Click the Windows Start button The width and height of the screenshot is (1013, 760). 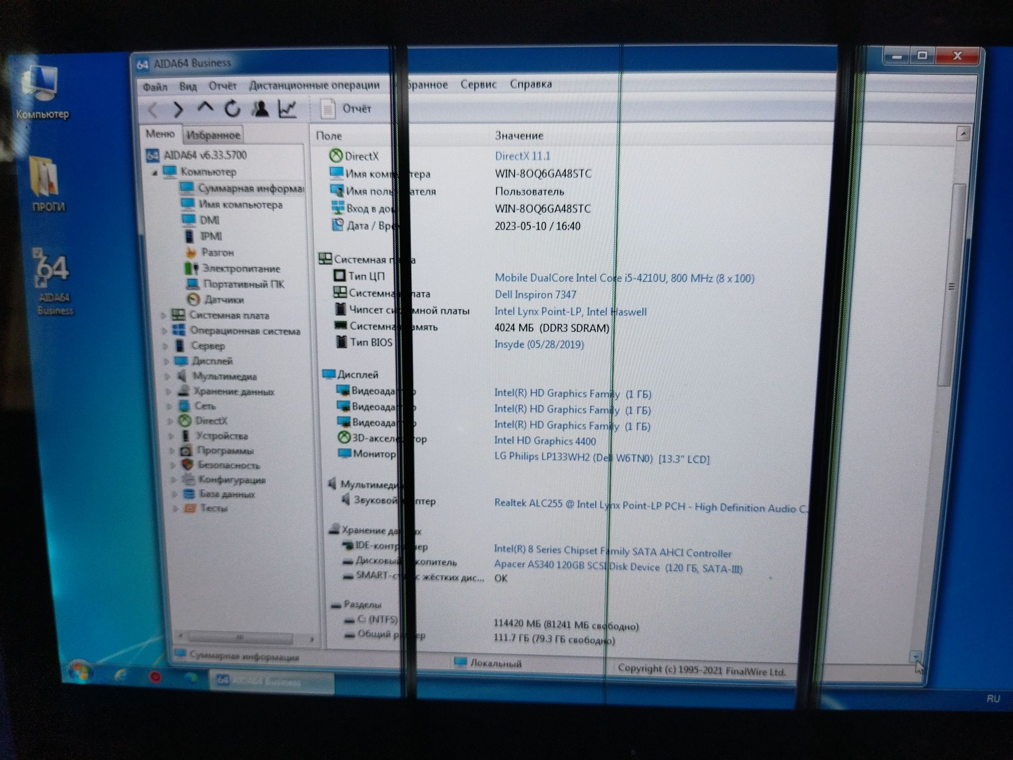tap(80, 671)
